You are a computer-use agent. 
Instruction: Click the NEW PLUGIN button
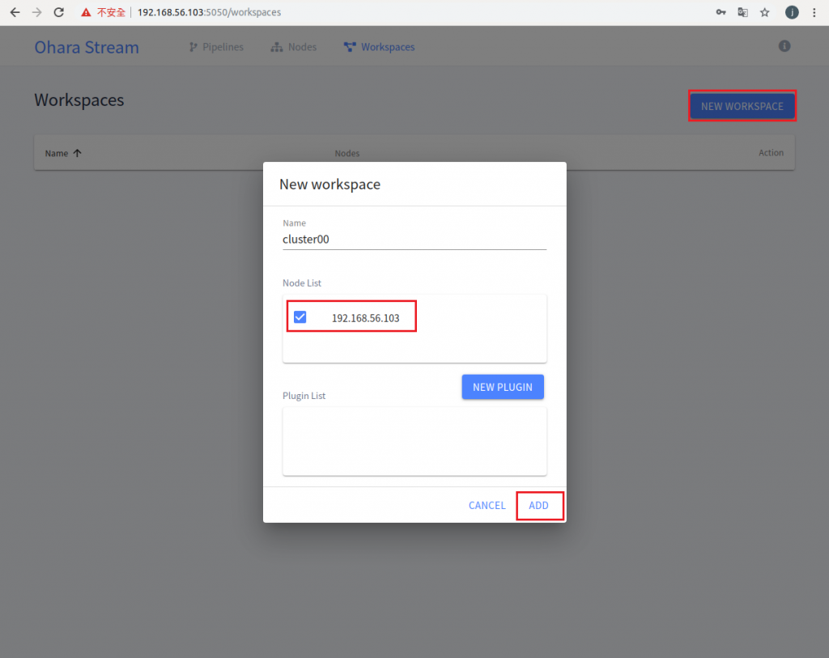pos(503,387)
